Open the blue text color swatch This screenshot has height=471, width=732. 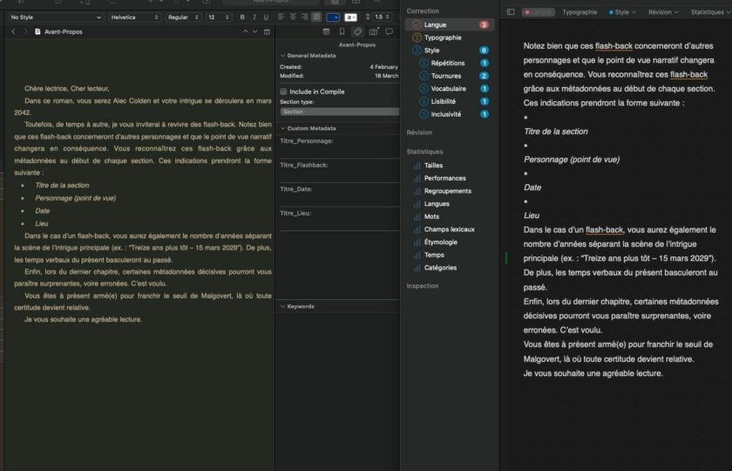[x=333, y=17]
